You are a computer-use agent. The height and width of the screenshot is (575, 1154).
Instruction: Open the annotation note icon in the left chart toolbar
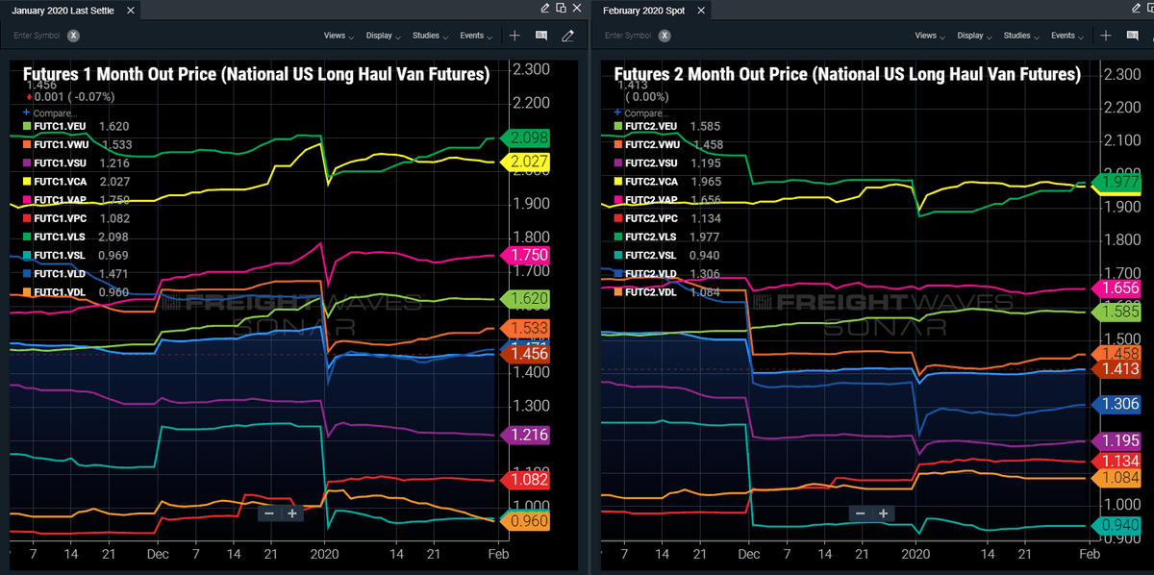[x=541, y=36]
